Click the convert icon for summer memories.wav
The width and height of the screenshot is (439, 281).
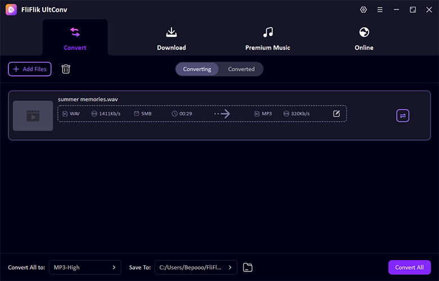[x=402, y=116]
